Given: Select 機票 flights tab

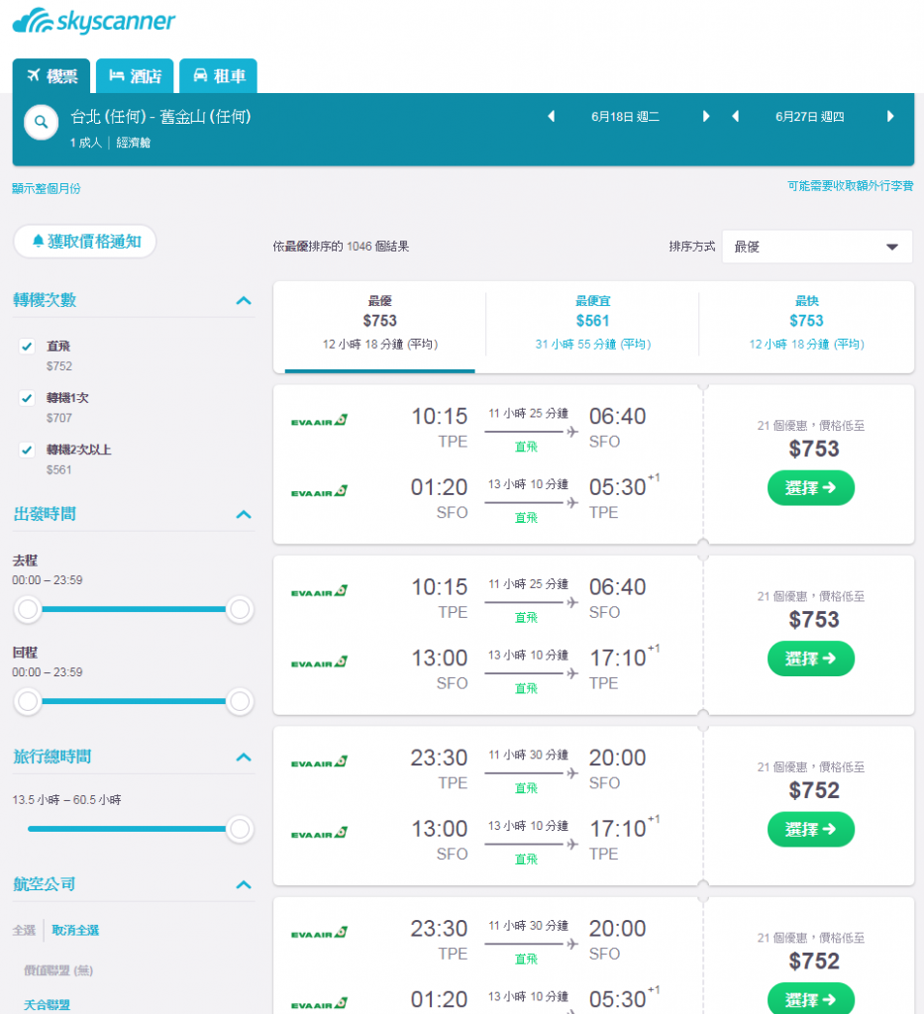Looking at the screenshot, I should pyautogui.click(x=51, y=76).
